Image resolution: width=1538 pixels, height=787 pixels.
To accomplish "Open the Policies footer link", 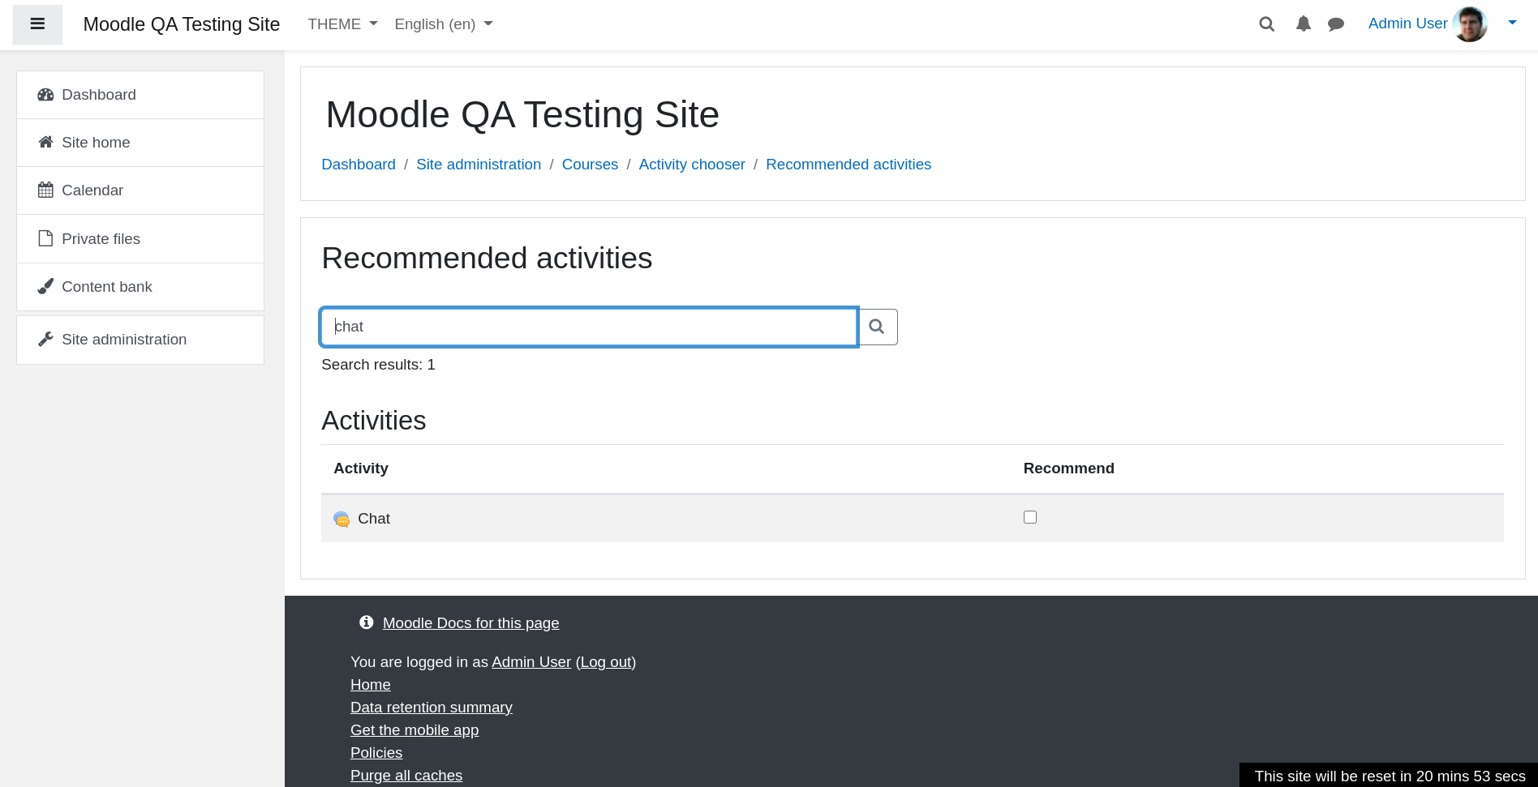I will tap(376, 753).
